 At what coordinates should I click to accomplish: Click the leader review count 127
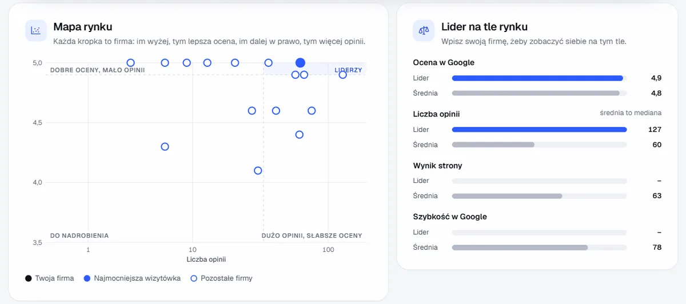655,130
